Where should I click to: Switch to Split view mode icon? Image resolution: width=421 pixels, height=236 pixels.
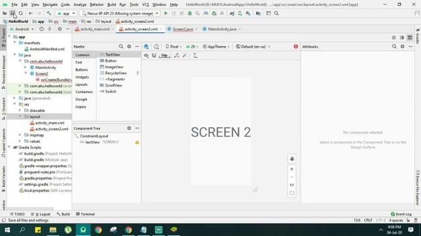pyautogui.click(x=402, y=38)
